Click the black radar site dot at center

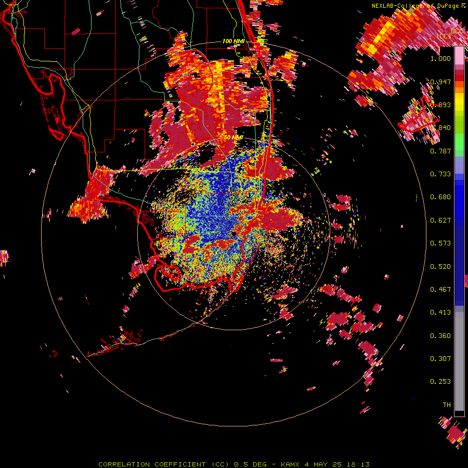[233, 234]
